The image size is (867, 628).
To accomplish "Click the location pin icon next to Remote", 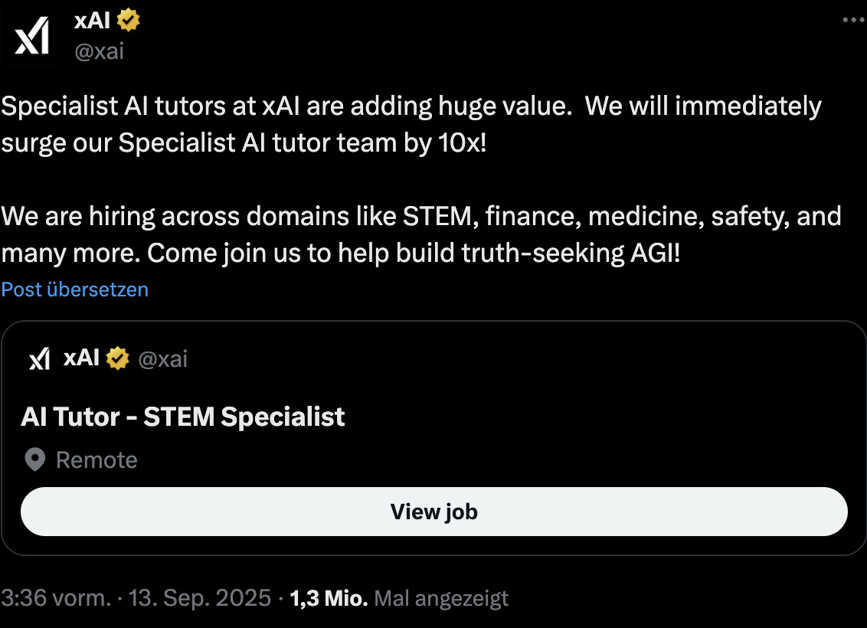I will (x=34, y=460).
